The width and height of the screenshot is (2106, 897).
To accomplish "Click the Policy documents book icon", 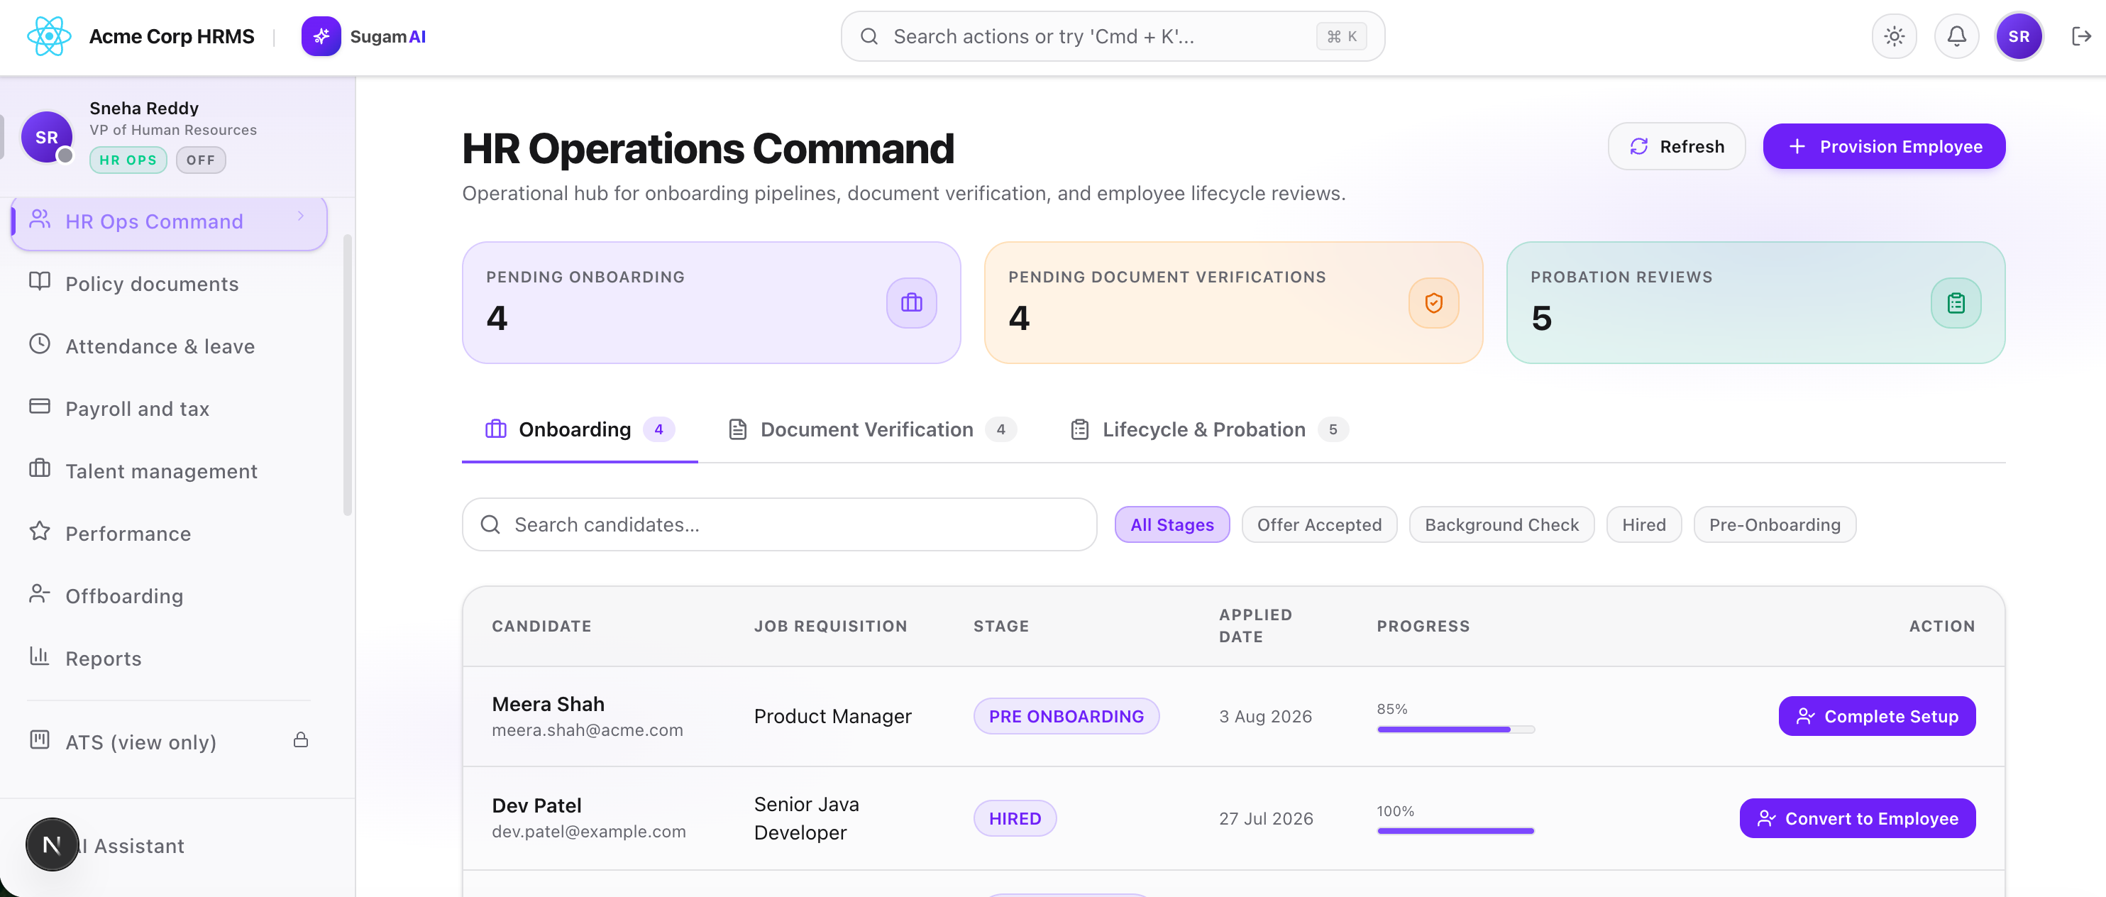I will coord(39,281).
